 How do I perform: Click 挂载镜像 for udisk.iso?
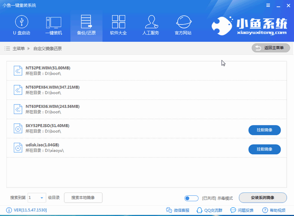pyautogui.click(x=264, y=149)
